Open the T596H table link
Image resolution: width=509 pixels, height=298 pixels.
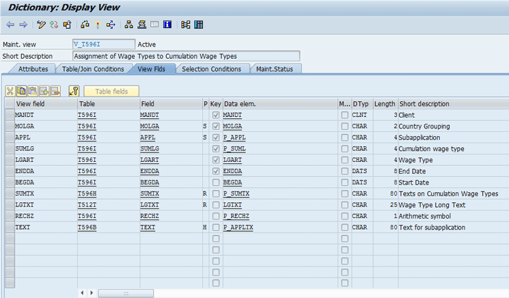pos(87,194)
